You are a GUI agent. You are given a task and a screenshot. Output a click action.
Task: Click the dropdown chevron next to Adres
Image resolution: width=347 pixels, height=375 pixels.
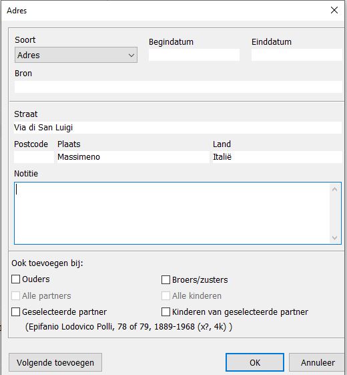tap(131, 55)
